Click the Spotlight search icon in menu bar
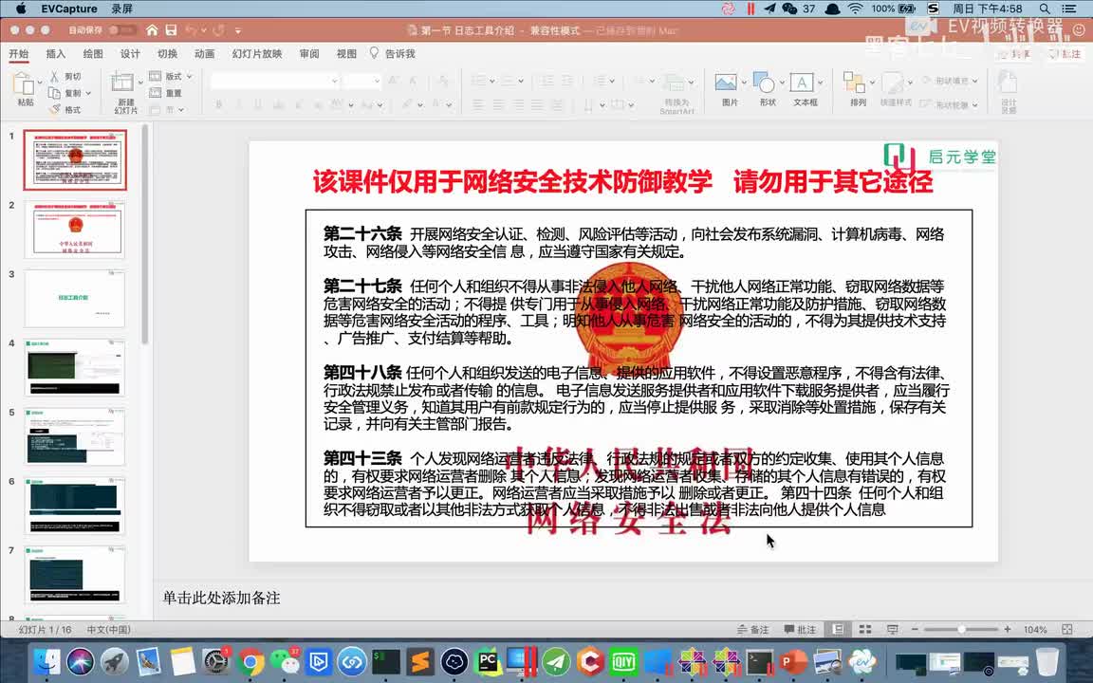The image size is (1093, 683). pos(1044,9)
